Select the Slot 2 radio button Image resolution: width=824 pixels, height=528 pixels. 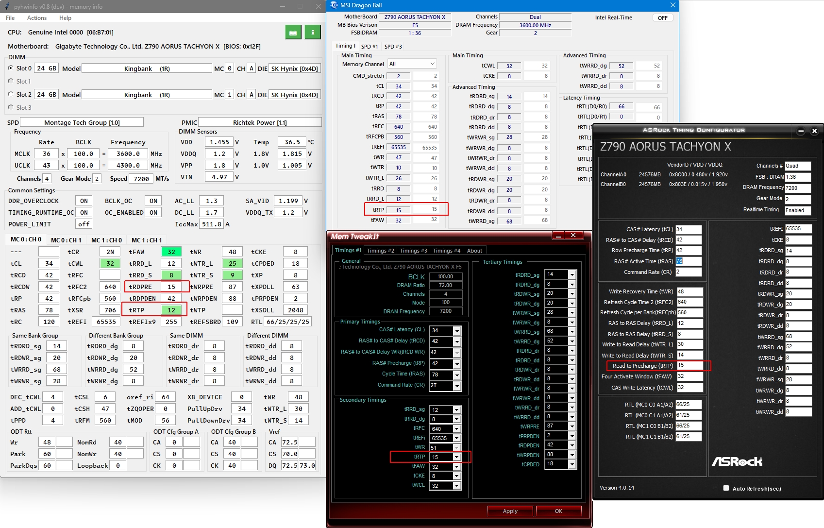pyautogui.click(x=11, y=95)
